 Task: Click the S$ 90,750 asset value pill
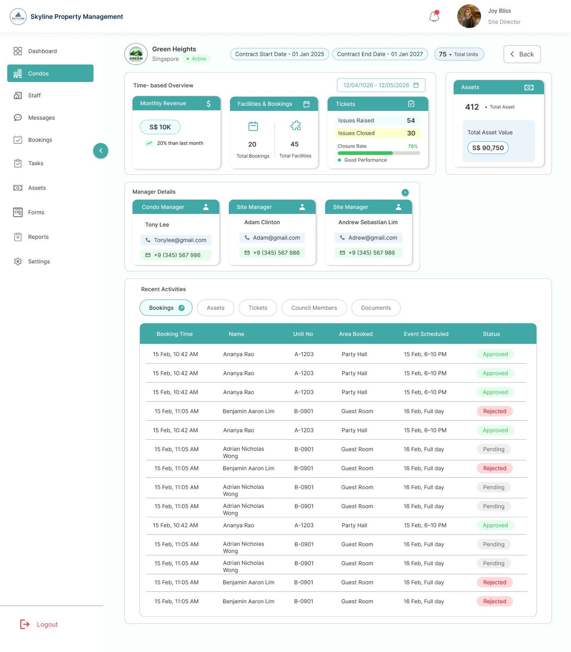[x=488, y=148]
